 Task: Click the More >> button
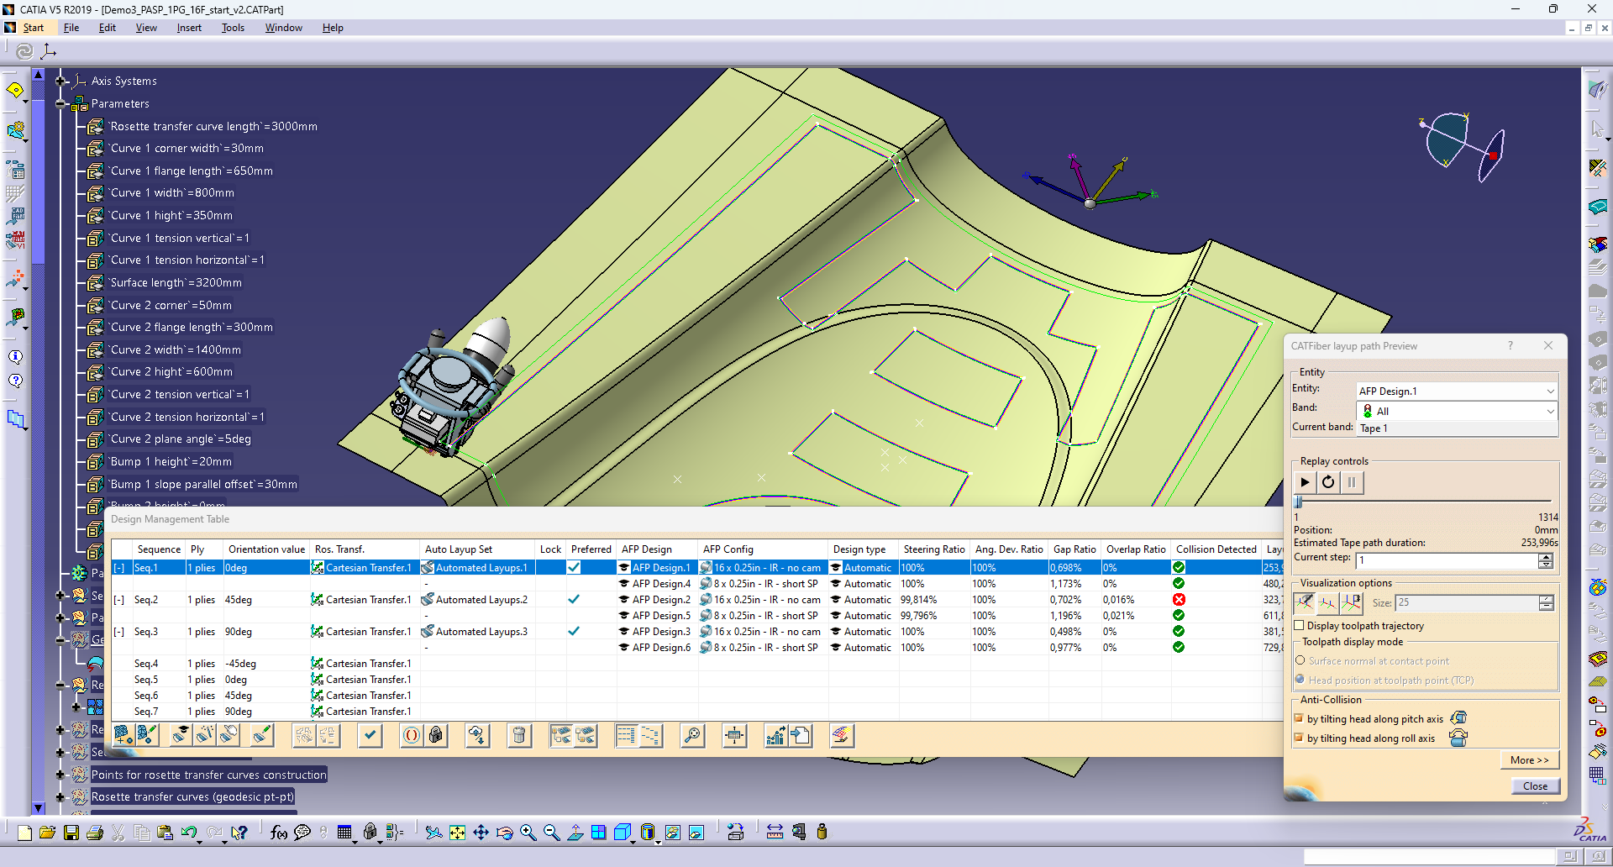coord(1529,760)
